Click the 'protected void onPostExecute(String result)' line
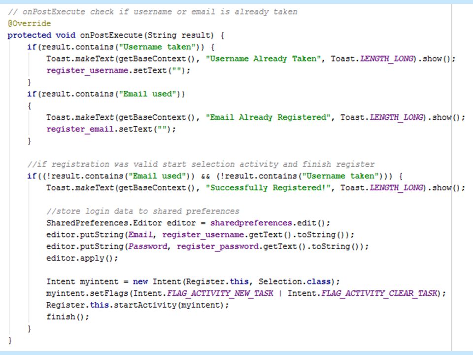This screenshot has width=473, height=355. click(x=116, y=35)
